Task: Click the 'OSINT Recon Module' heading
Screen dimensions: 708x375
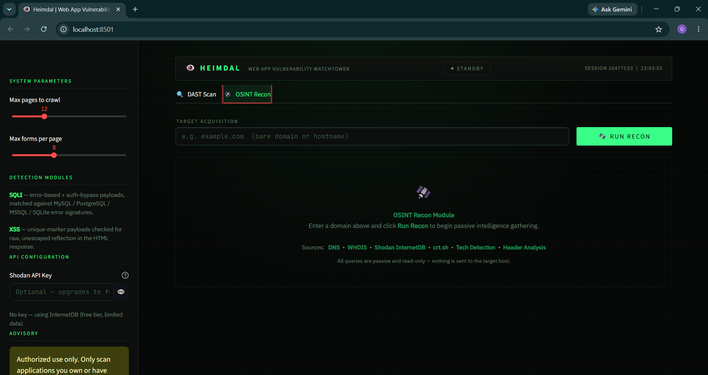Action: tap(424, 215)
